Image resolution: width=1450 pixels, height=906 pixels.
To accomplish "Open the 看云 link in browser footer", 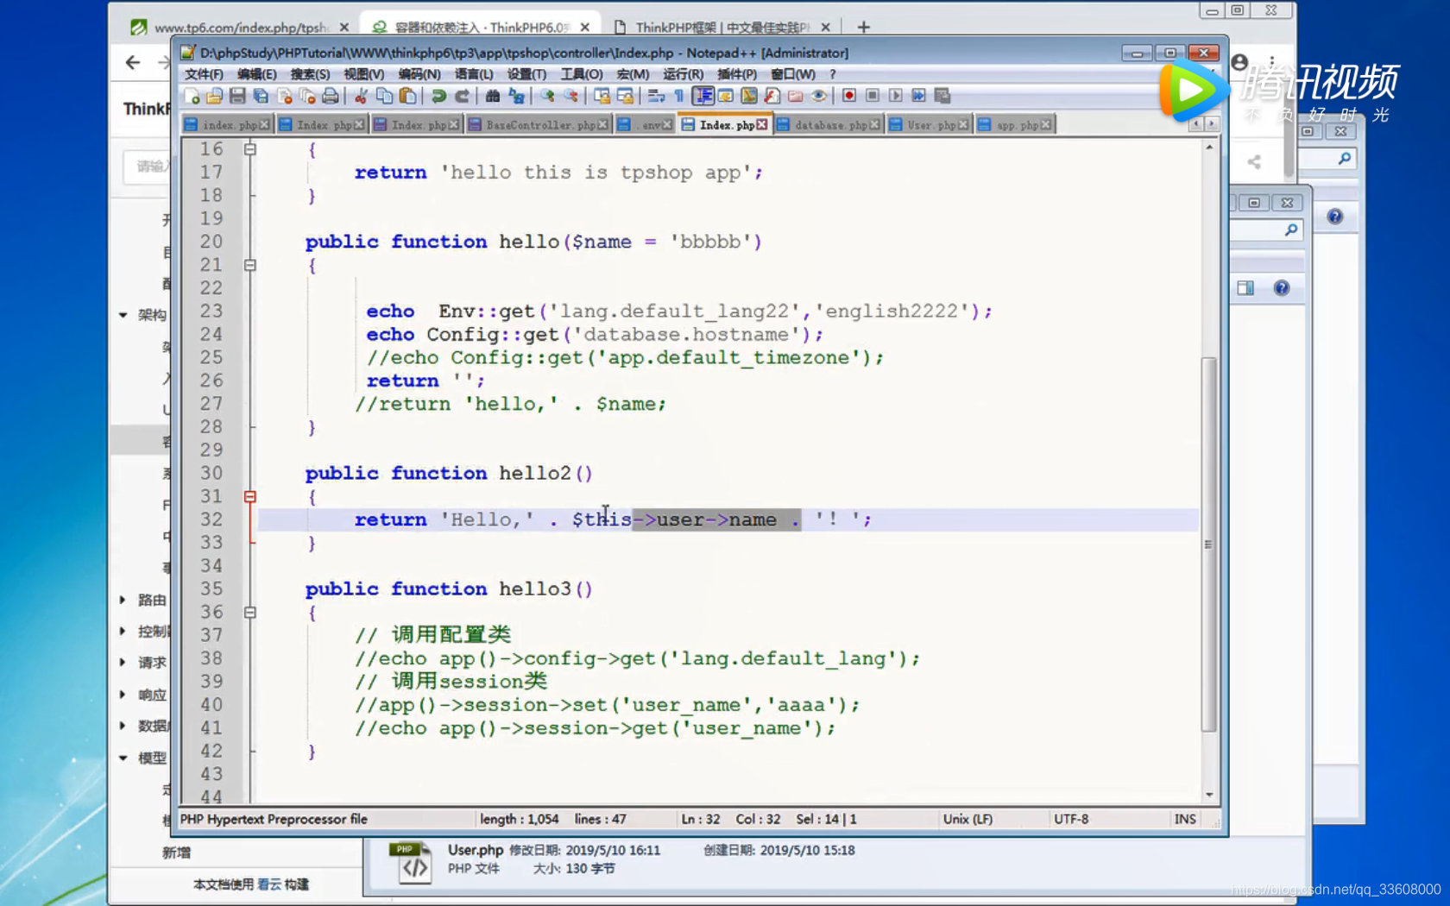I will [269, 884].
